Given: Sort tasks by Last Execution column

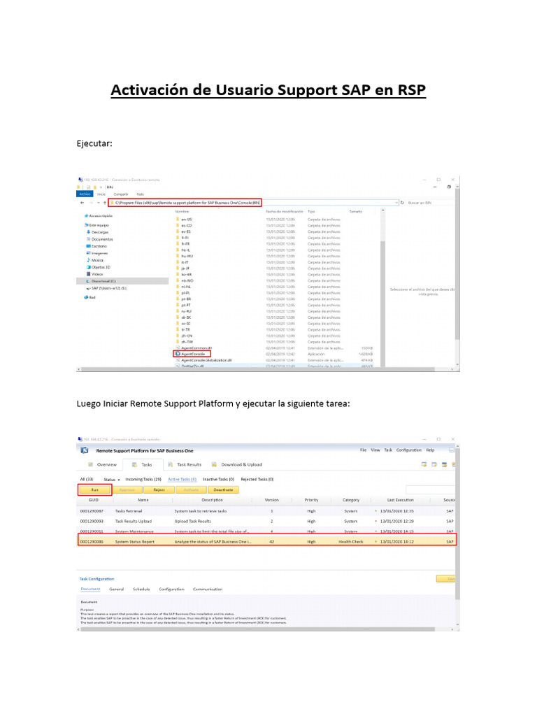Looking at the screenshot, I should click(x=401, y=501).
